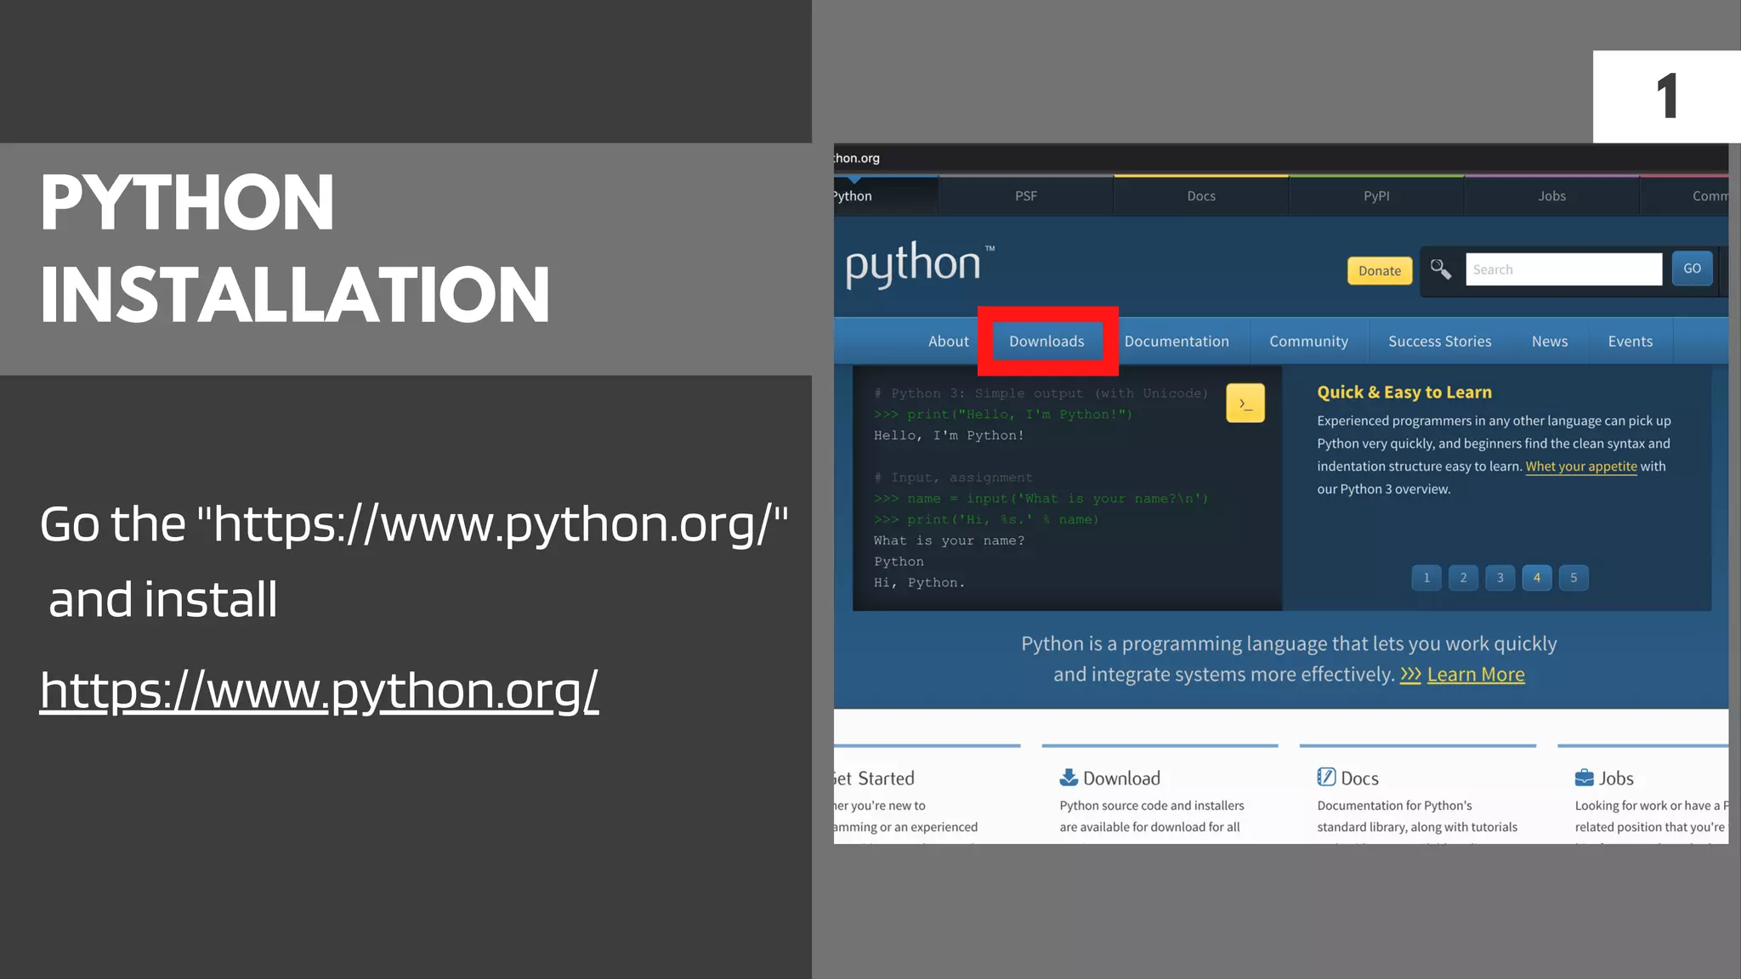The width and height of the screenshot is (1741, 979).
Task: Switch to carousel slide 4
Action: [1536, 578]
